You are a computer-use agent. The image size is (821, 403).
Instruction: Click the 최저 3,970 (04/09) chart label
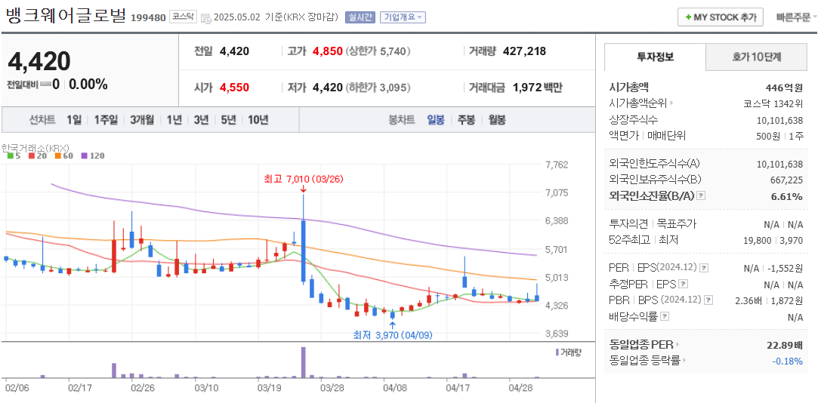pos(394,335)
